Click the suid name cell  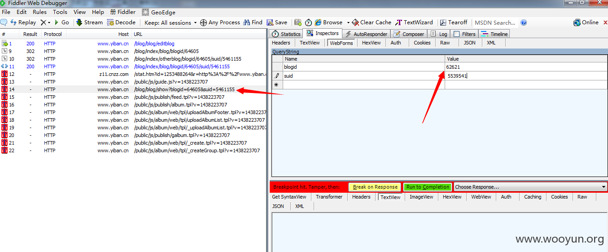pyautogui.click(x=364, y=76)
